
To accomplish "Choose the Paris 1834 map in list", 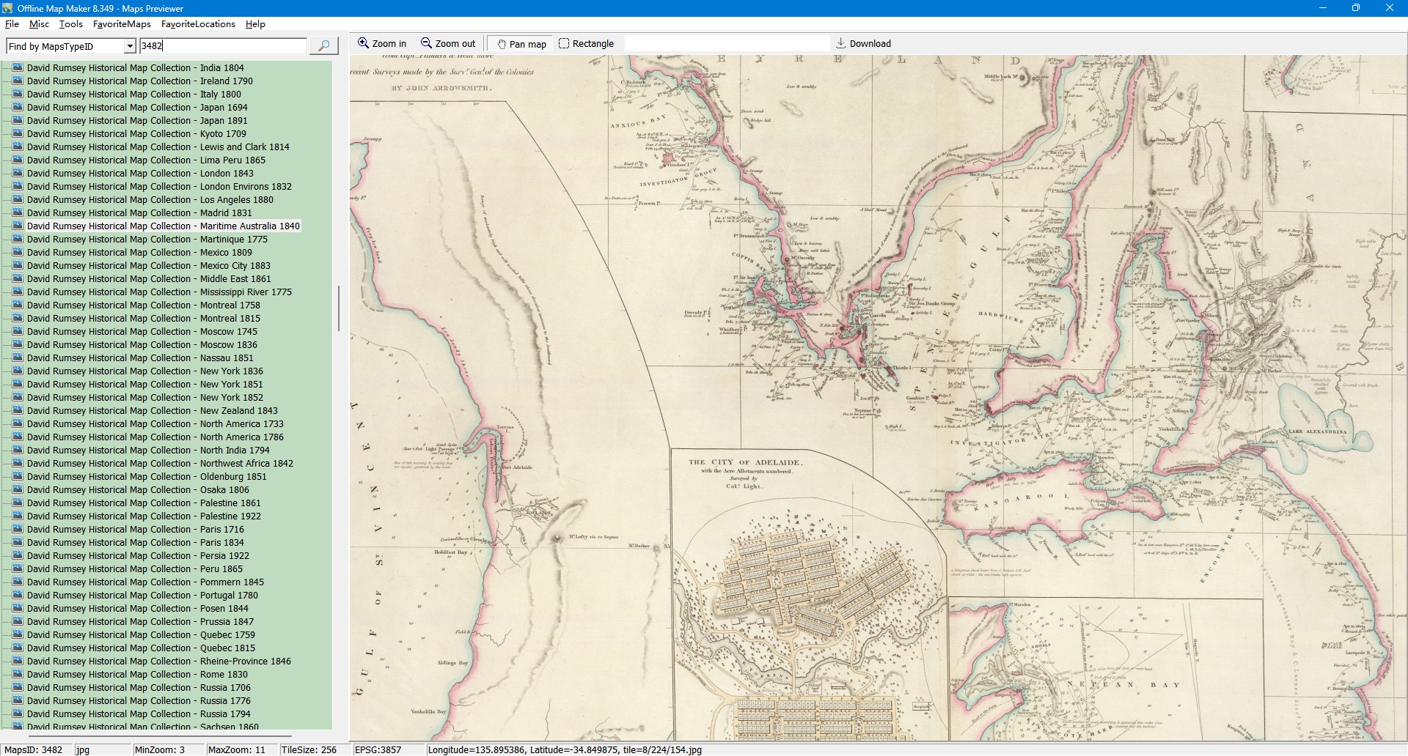I will [x=135, y=543].
